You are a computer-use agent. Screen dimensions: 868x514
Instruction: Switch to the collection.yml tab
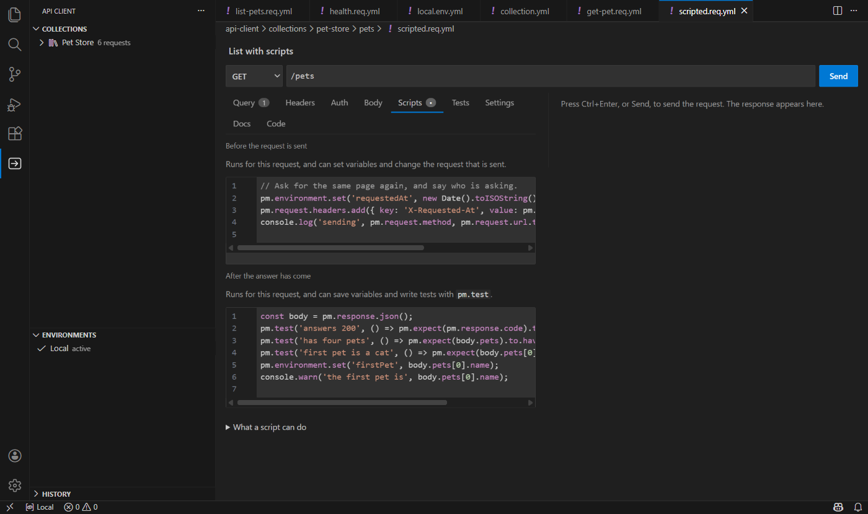tap(525, 11)
